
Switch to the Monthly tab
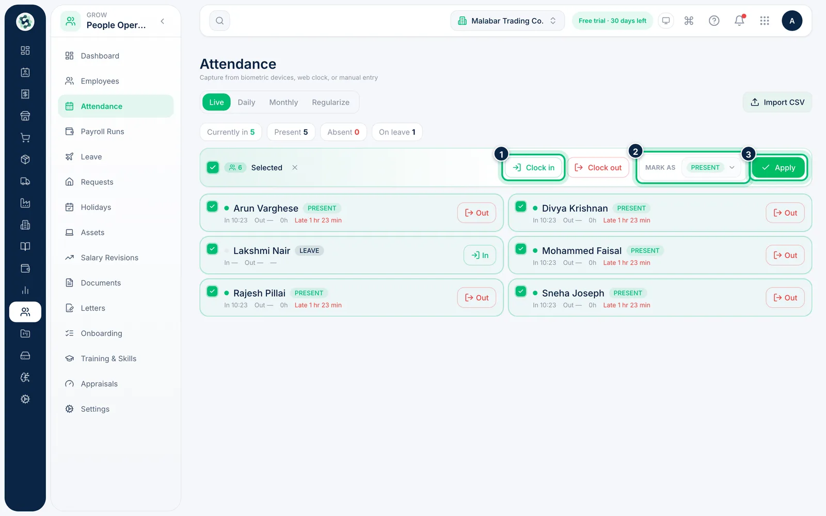click(x=283, y=102)
